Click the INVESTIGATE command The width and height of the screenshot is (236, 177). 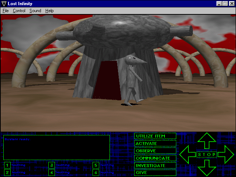(x=155, y=166)
